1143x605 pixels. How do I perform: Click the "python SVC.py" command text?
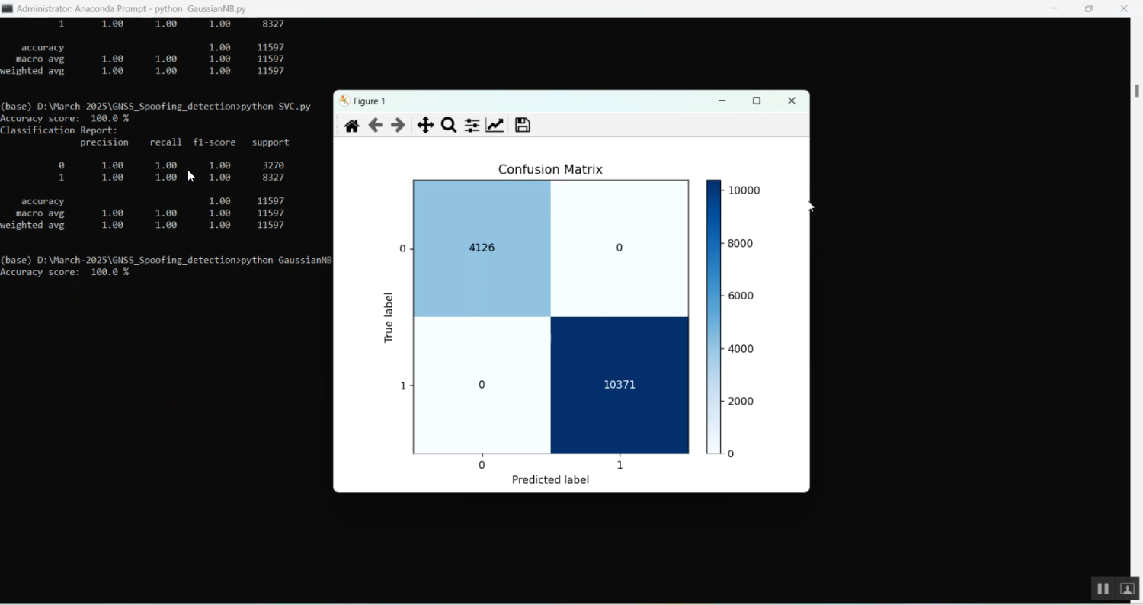tap(276, 107)
